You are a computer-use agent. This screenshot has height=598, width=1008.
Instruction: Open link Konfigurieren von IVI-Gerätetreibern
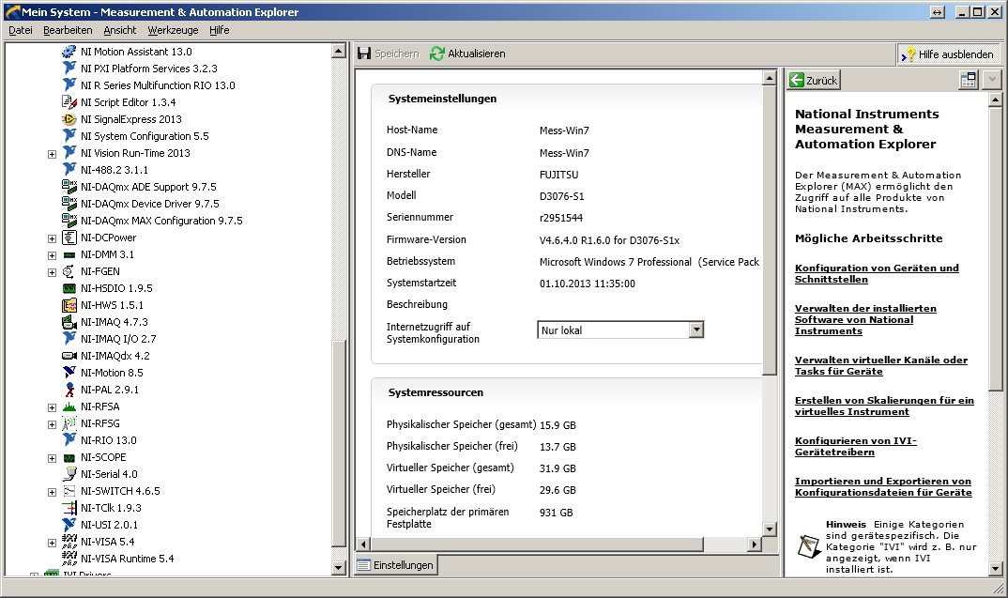click(x=856, y=446)
